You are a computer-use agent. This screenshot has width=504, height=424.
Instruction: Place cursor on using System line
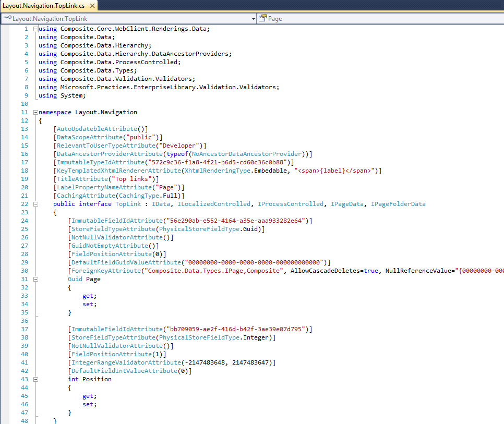point(62,95)
